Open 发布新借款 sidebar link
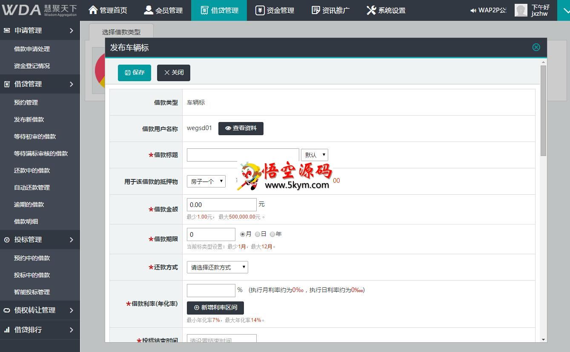 (29, 119)
